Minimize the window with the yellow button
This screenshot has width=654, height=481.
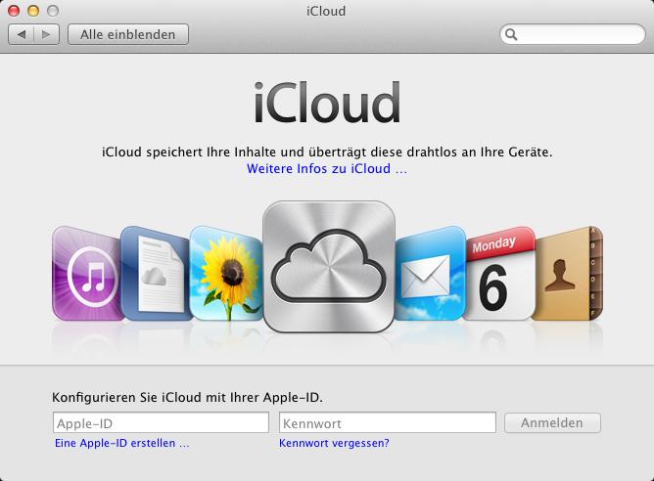point(33,11)
